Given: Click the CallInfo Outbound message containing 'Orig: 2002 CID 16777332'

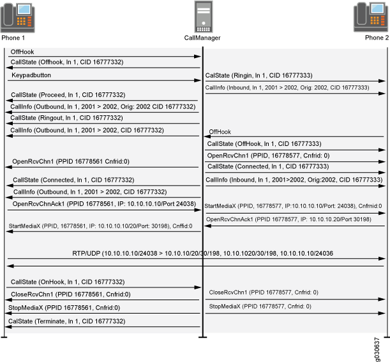Looking at the screenshot, I should (x=103, y=107).
